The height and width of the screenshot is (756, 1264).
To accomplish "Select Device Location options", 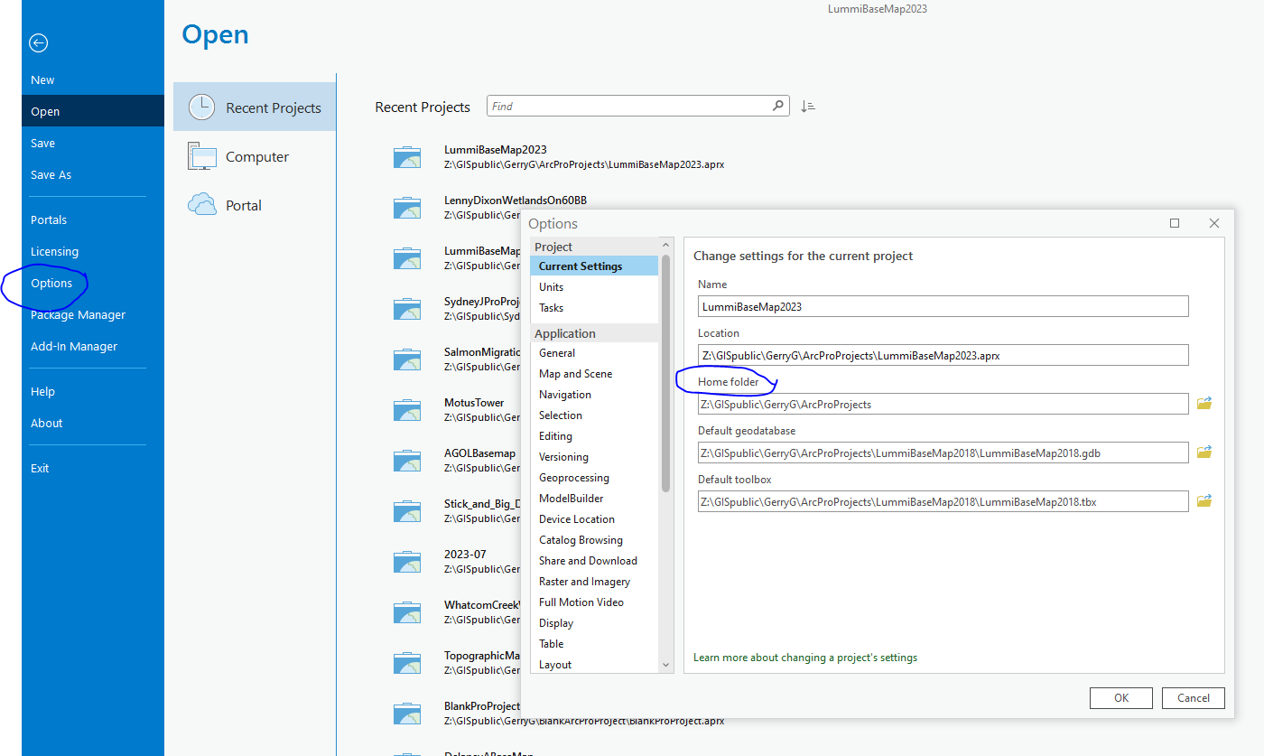I will [595, 518].
